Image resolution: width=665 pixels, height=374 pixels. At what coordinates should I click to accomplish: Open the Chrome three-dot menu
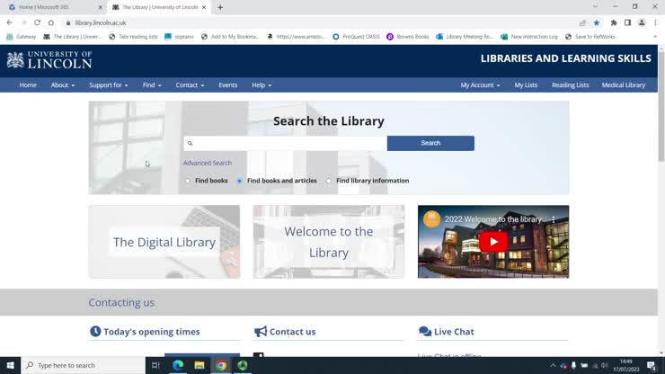pyautogui.click(x=655, y=22)
